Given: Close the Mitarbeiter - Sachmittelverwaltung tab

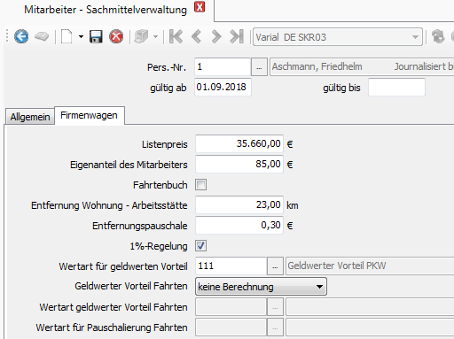Looking at the screenshot, I should click(x=200, y=7).
